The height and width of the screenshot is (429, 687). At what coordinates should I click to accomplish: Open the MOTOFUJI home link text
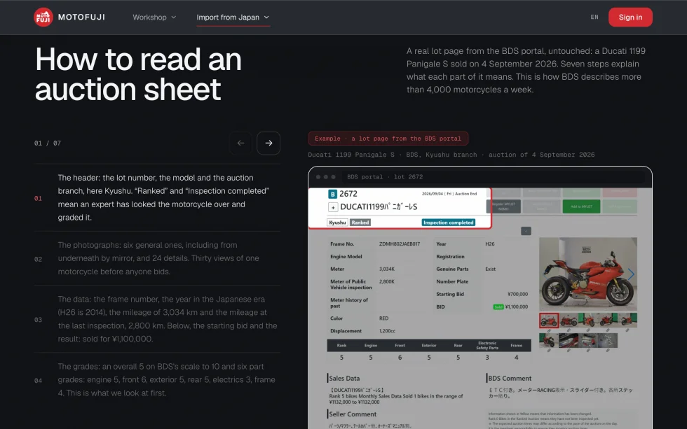pyautogui.click(x=81, y=17)
